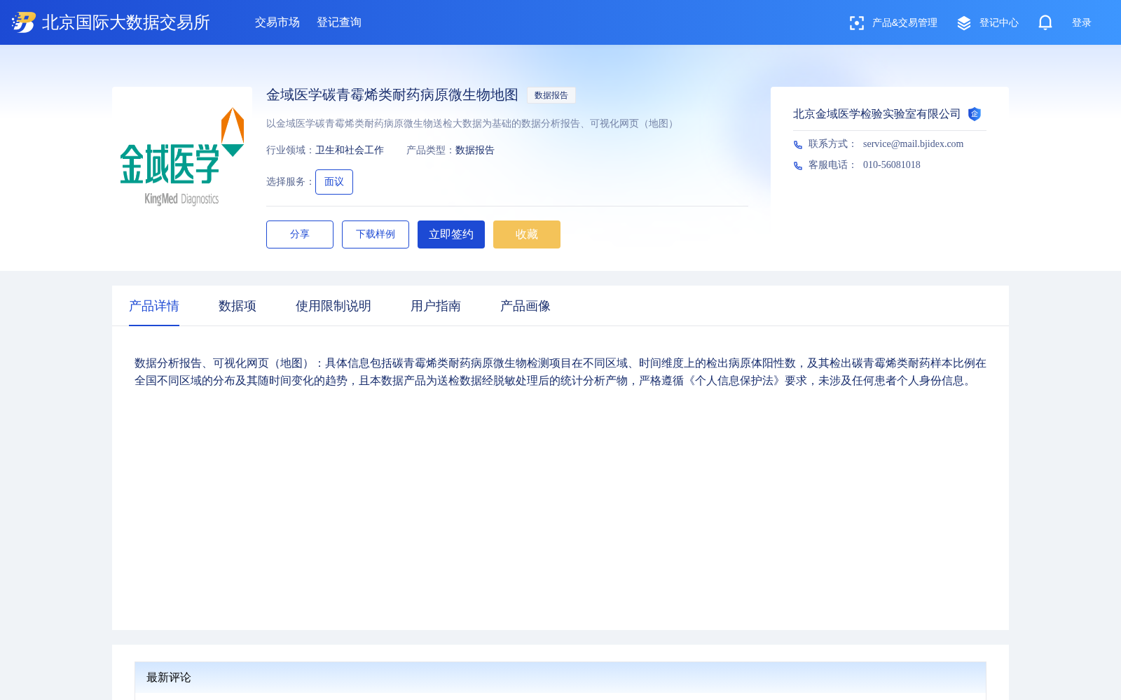
Task: Open the 交易市场 menu
Action: pos(277,22)
